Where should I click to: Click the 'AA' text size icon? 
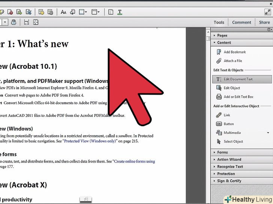63,12
